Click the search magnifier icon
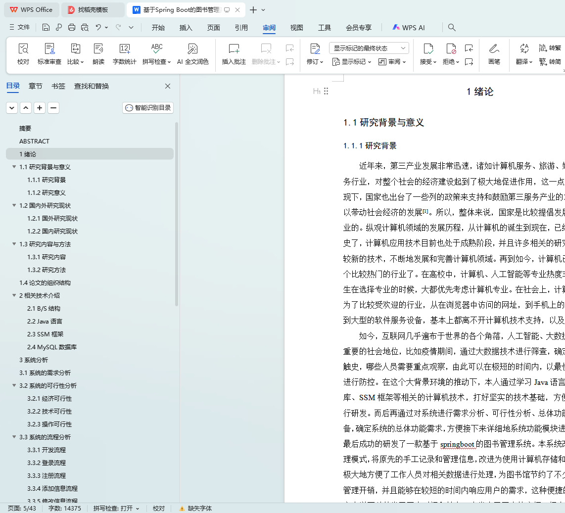This screenshot has height=513, width=565. [452, 27]
